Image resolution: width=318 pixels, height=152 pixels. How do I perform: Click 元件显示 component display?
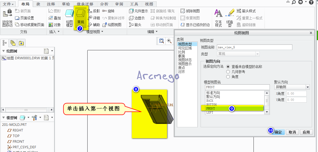click(139, 11)
